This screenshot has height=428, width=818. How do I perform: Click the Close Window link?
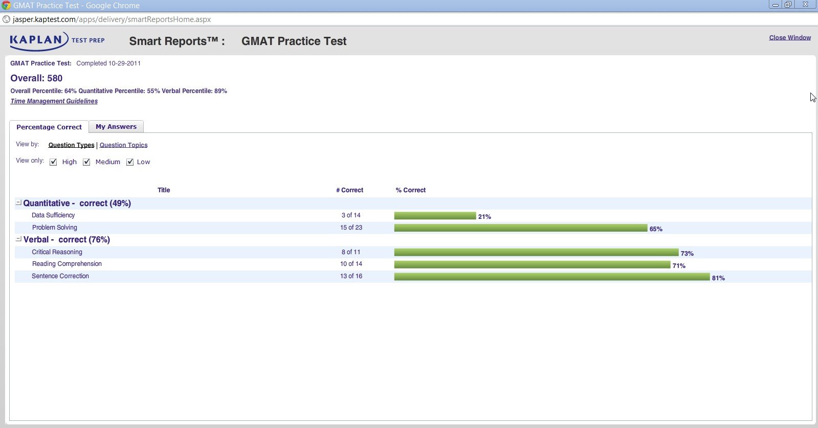[x=790, y=38]
